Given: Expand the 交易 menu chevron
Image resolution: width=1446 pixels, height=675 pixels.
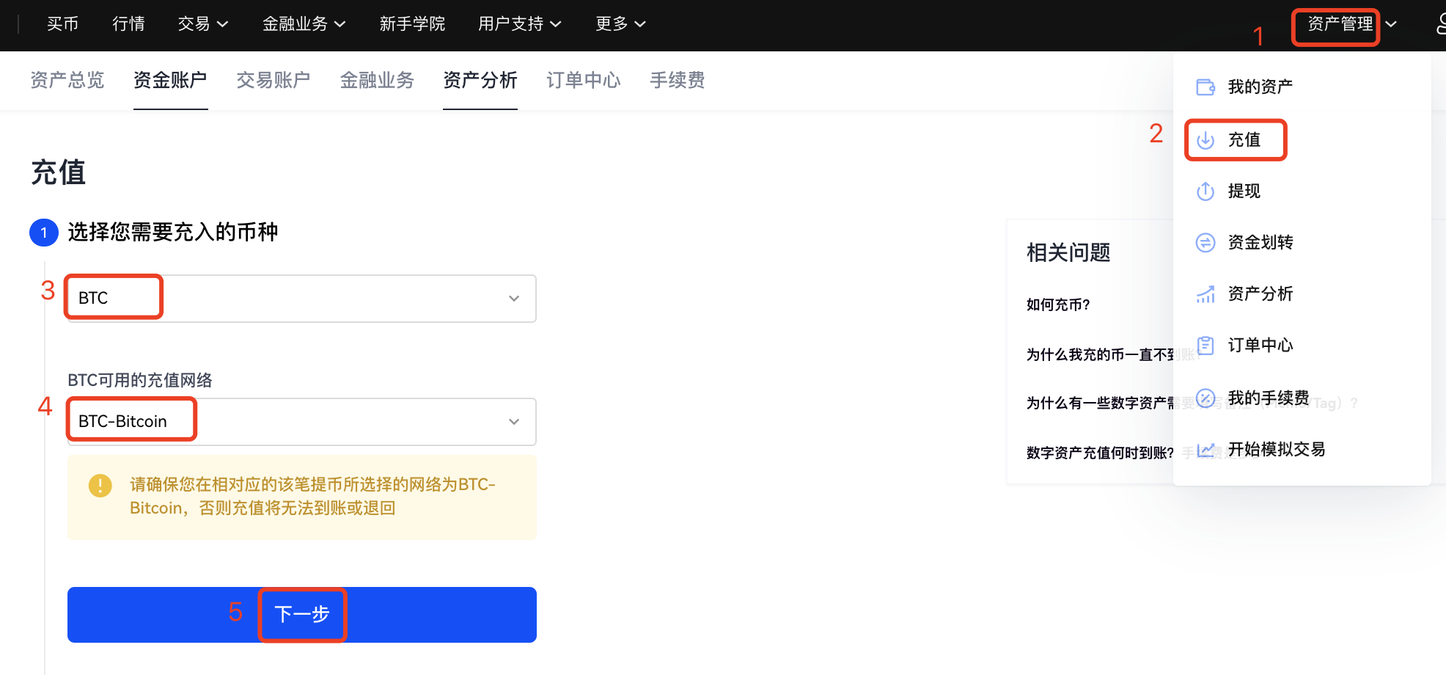Looking at the screenshot, I should pyautogui.click(x=223, y=24).
